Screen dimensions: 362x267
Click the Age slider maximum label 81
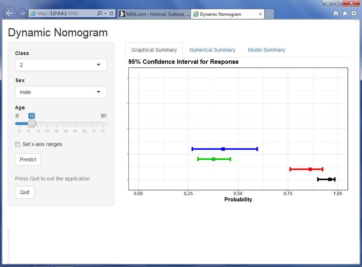point(104,116)
